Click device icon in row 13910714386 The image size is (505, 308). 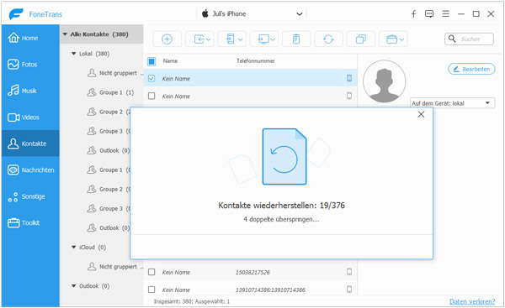[349, 290]
